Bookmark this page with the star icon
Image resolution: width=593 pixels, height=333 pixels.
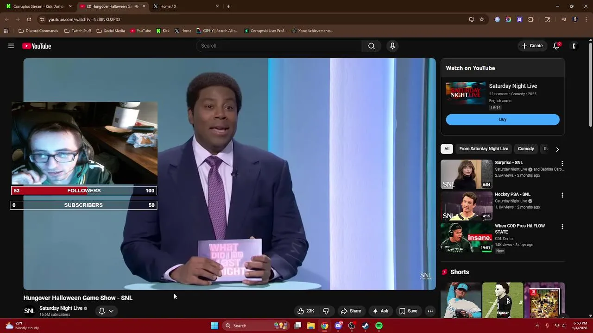[x=482, y=19]
